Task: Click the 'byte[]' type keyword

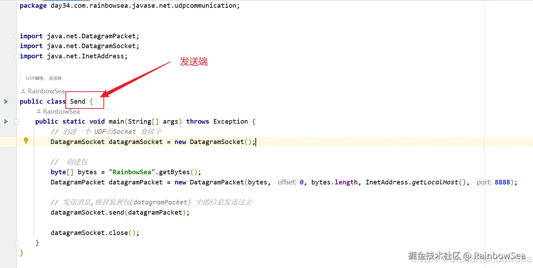Action: pyautogui.click(x=62, y=172)
